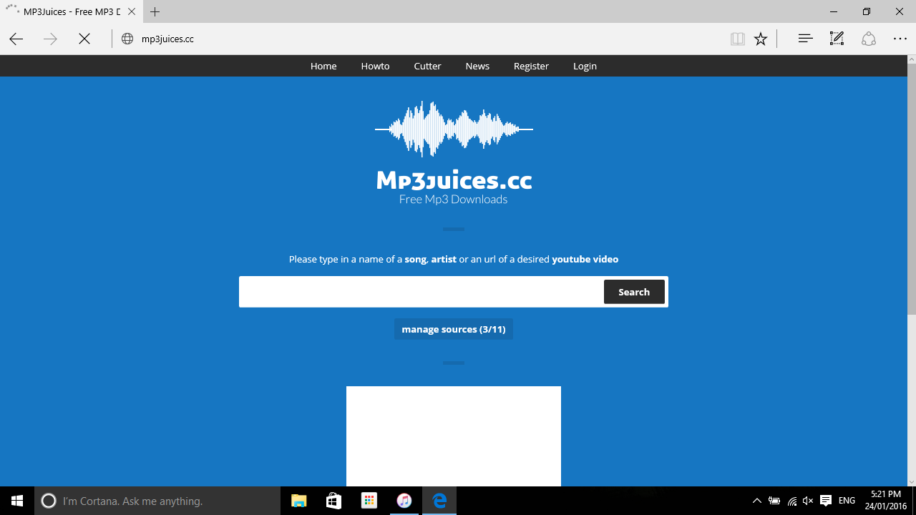Open manage sources (3/11) to adjust source toggles
Viewport: 916px width, 515px height.
coord(453,329)
